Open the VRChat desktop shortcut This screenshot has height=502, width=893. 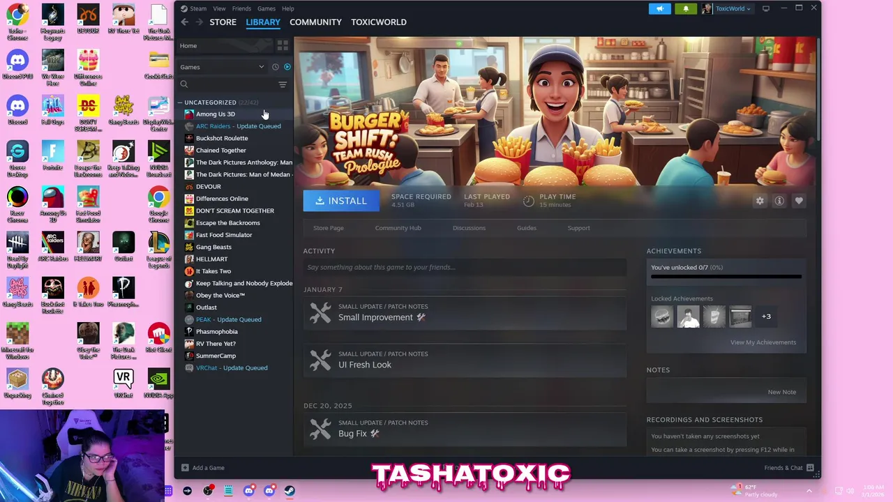point(123,383)
